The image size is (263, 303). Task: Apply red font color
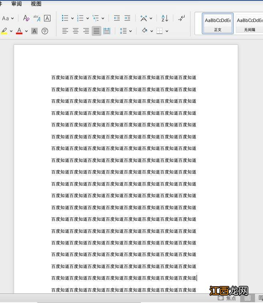pos(19,31)
